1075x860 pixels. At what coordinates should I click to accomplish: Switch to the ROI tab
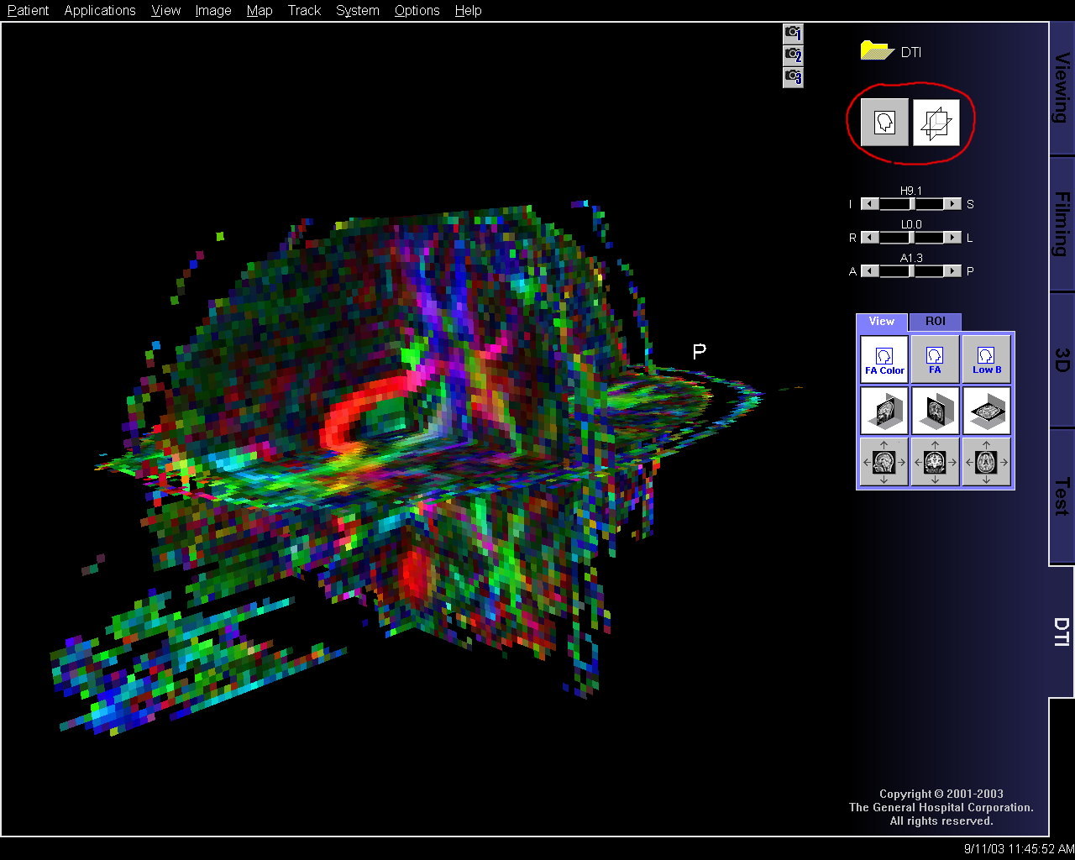935,322
